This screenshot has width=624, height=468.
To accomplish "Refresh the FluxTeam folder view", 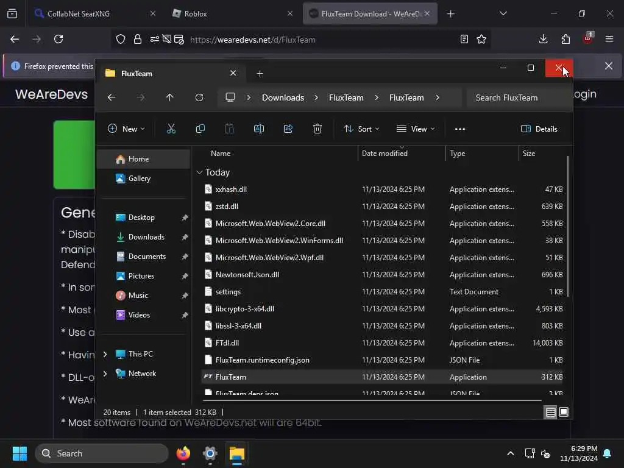I will click(199, 97).
